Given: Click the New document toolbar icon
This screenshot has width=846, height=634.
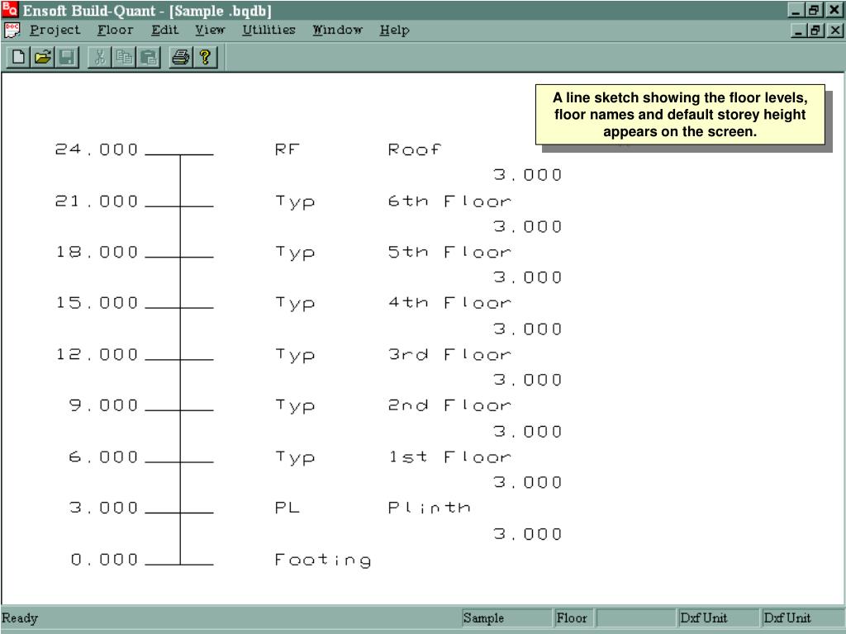Looking at the screenshot, I should (x=18, y=57).
